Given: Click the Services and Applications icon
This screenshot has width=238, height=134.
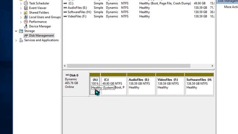Looking at the screenshot, I should tap(21, 40).
